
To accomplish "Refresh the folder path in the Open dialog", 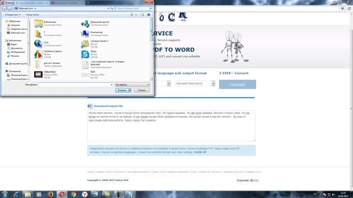I will point(112,8).
